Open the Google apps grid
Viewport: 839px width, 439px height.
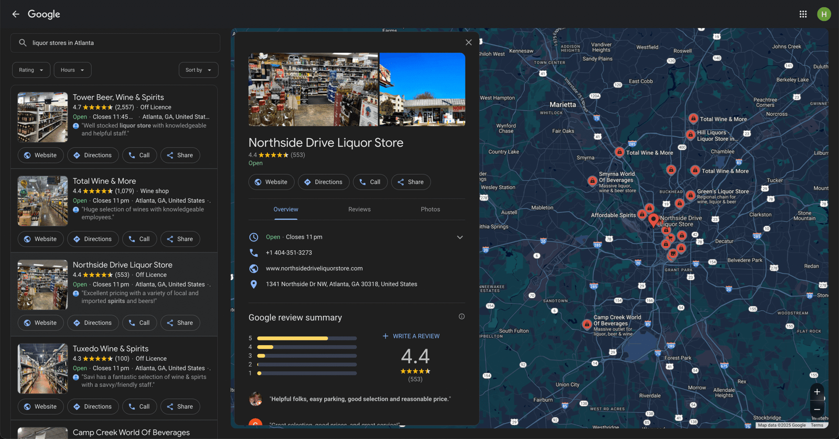803,14
